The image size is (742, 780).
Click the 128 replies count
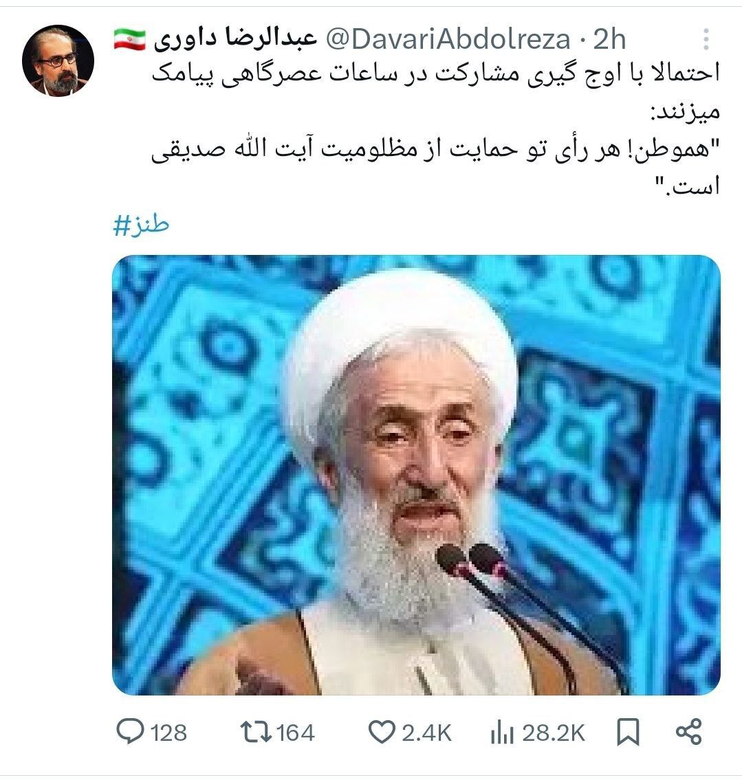point(168,733)
